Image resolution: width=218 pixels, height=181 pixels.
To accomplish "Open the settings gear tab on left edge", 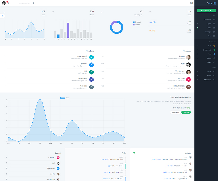I will [2, 16].
